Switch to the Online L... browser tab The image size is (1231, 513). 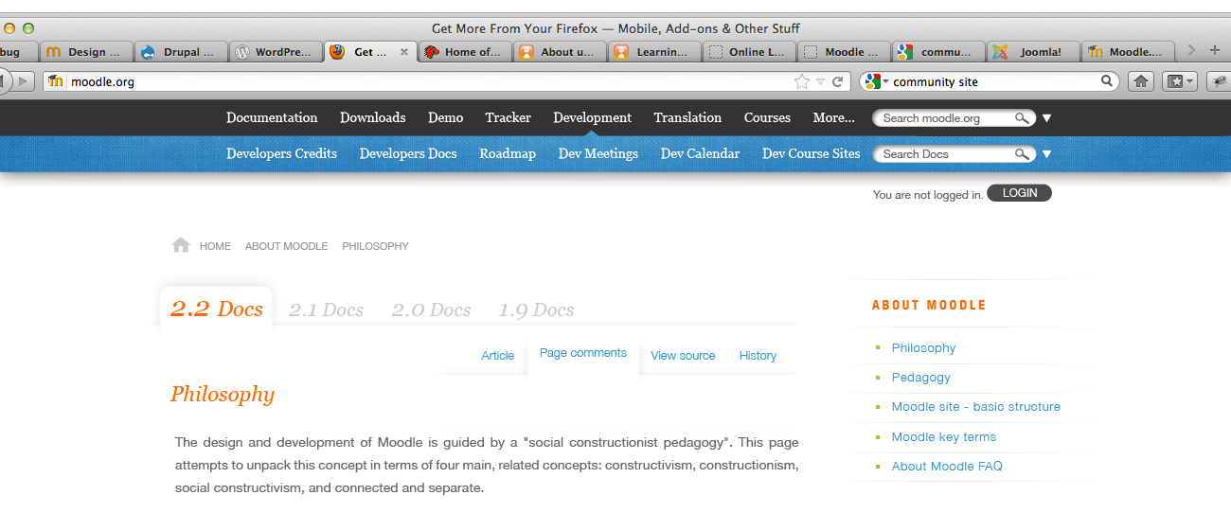(x=748, y=52)
